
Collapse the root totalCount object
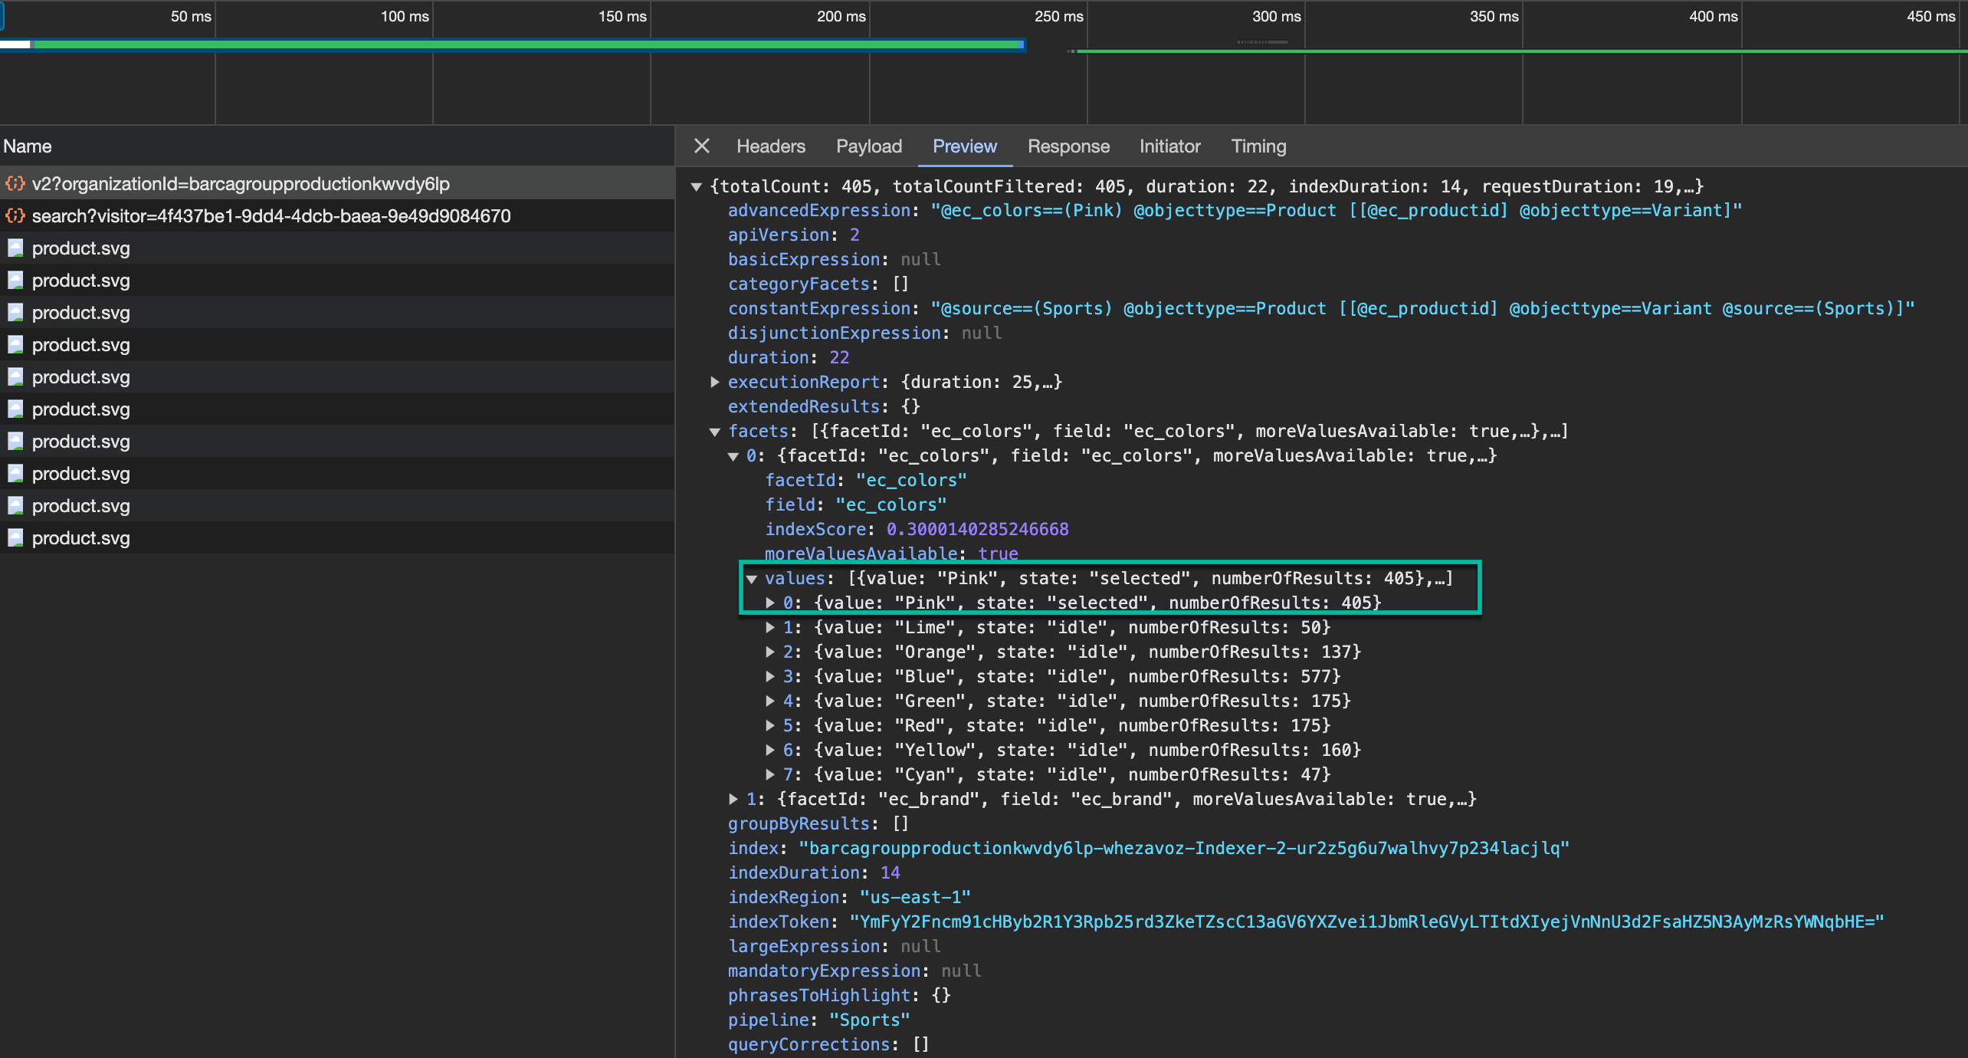[697, 186]
